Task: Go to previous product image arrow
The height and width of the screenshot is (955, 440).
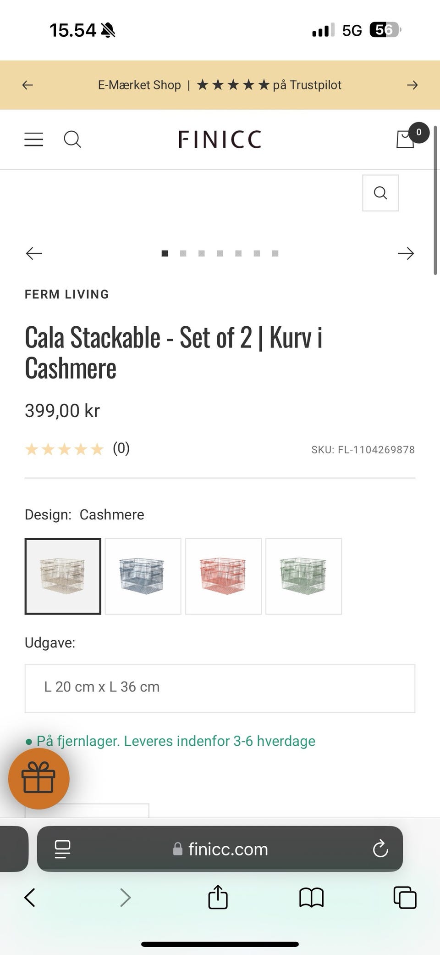Action: click(x=34, y=253)
